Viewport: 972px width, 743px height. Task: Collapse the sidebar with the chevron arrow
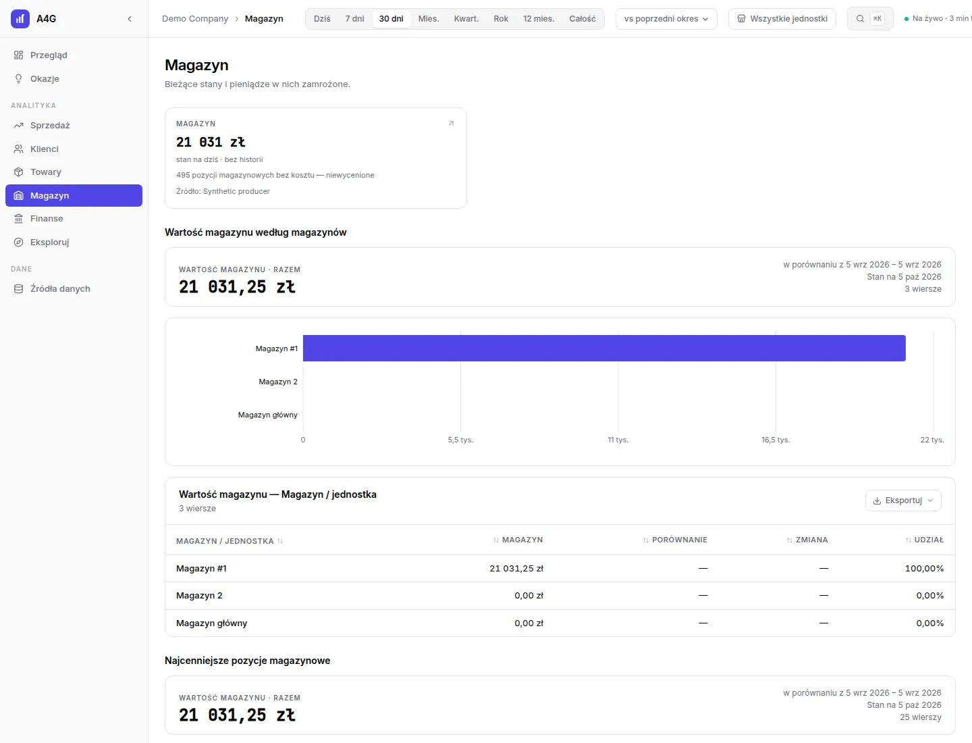[x=130, y=19]
